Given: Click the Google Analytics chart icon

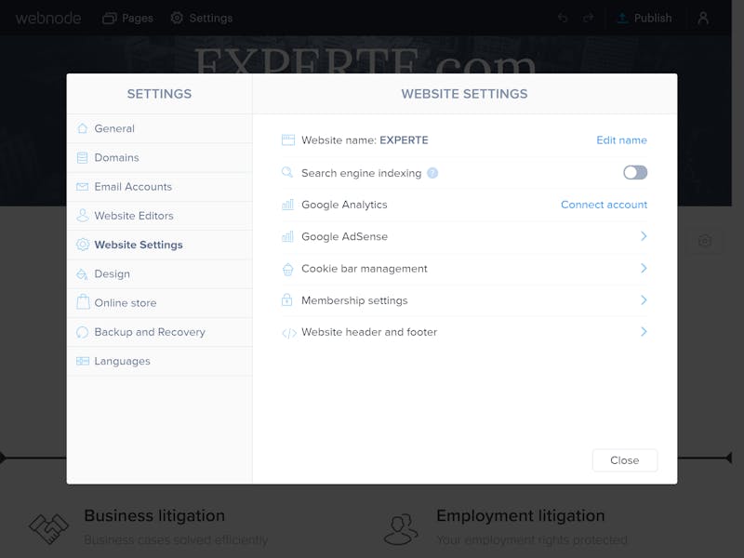Looking at the screenshot, I should [x=287, y=205].
